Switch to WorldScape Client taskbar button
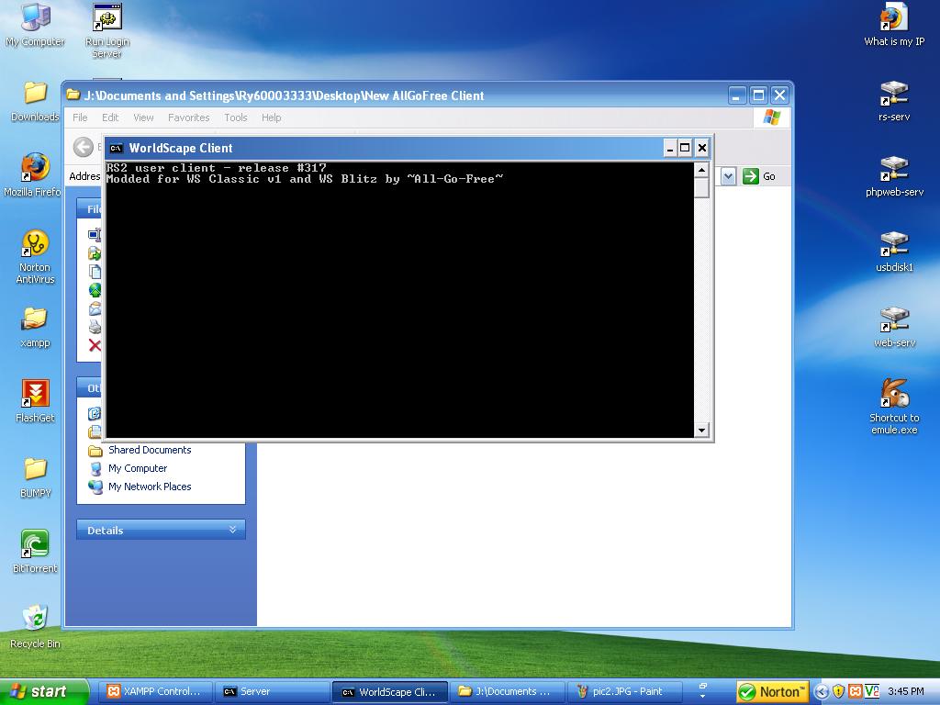This screenshot has height=705, width=940. point(390,692)
